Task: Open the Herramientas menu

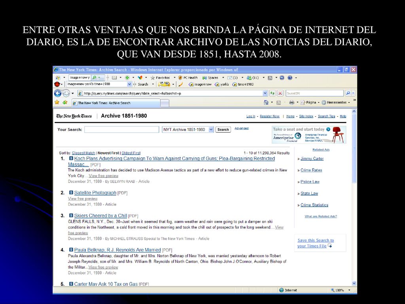Action: [336, 103]
